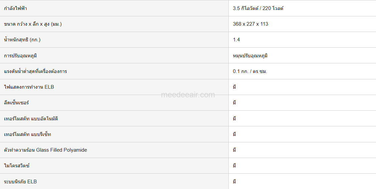
Task: Click the แรงดันน้ำต่ำสุดที่เครื่องต้องการ label
Action: [x=35, y=71]
